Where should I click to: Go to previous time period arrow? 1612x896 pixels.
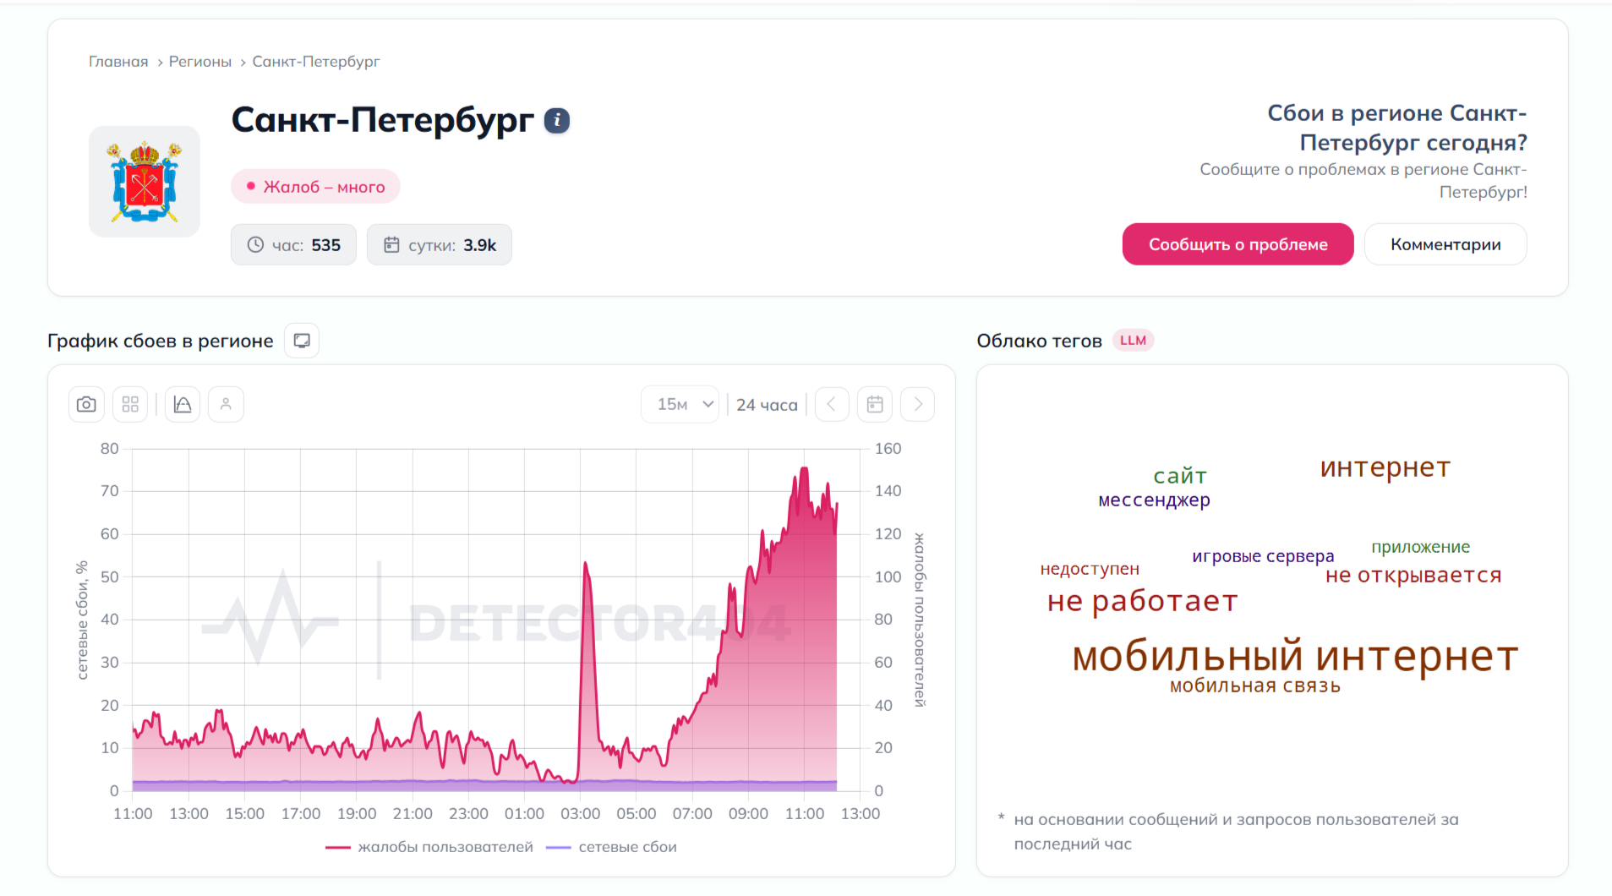tap(832, 405)
